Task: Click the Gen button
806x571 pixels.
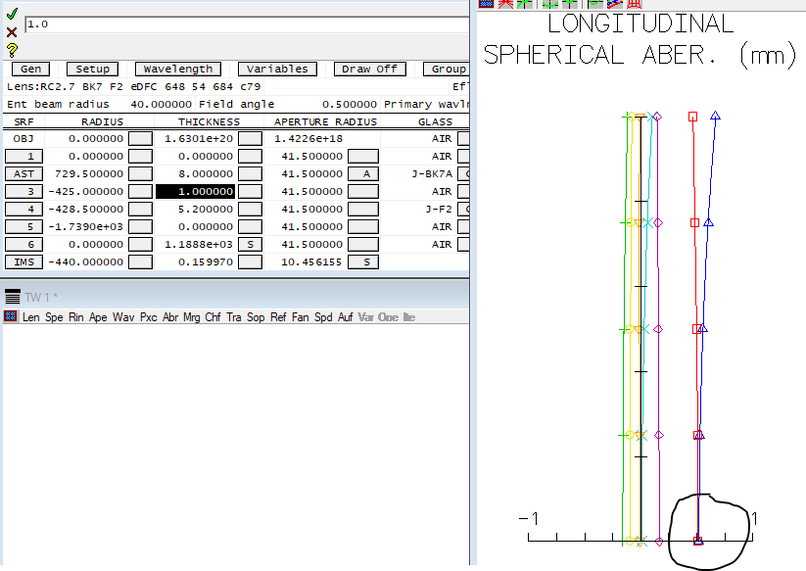Action: (x=30, y=69)
